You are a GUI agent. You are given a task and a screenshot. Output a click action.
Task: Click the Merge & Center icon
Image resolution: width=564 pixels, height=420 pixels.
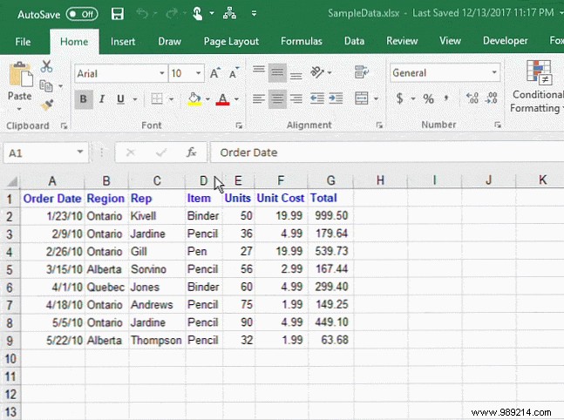tap(362, 98)
